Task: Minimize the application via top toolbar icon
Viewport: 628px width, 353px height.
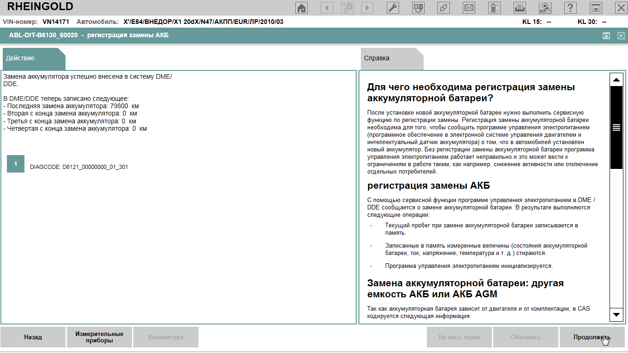Action: click(596, 8)
